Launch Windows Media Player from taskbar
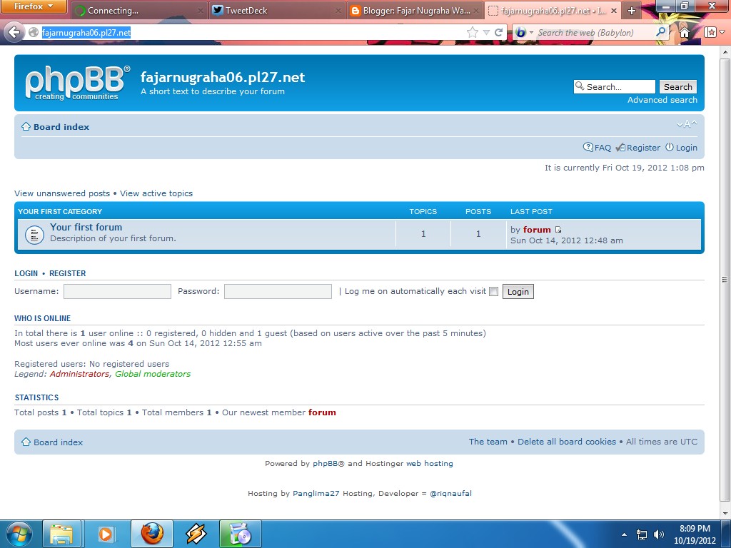Screen dimensions: 731x548 pyautogui.click(x=106, y=534)
